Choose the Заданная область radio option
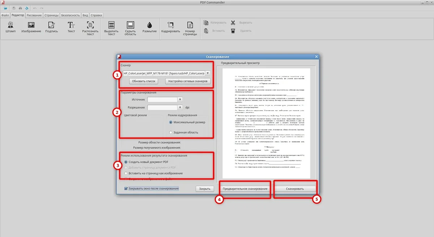Viewport: 434px width, 237px height. [x=171, y=132]
